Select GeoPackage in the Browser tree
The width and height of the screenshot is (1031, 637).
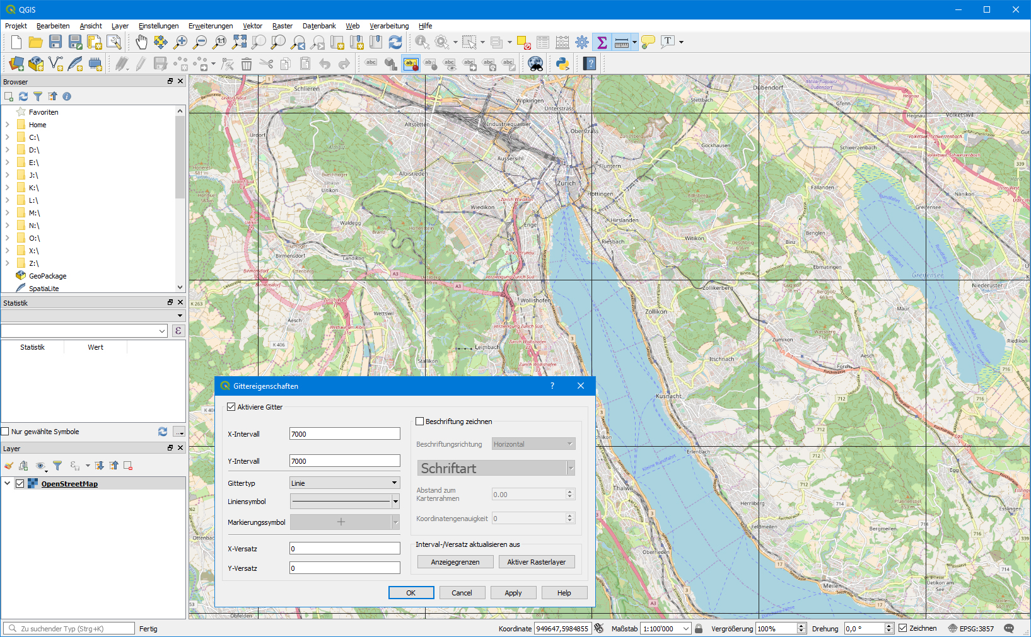(47, 276)
